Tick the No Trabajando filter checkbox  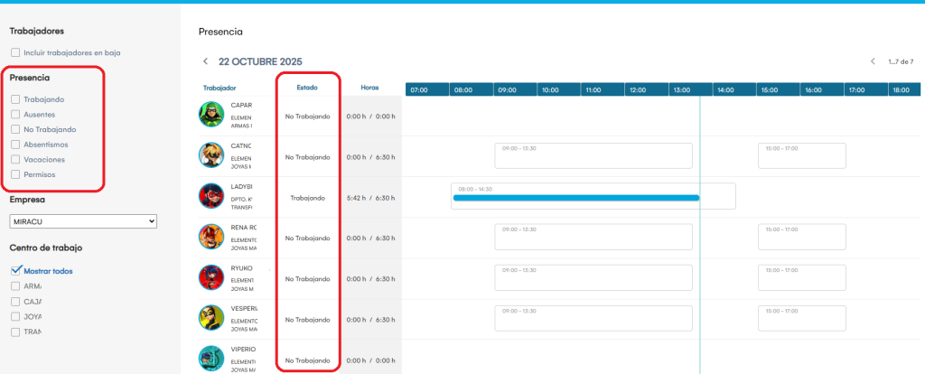15,129
